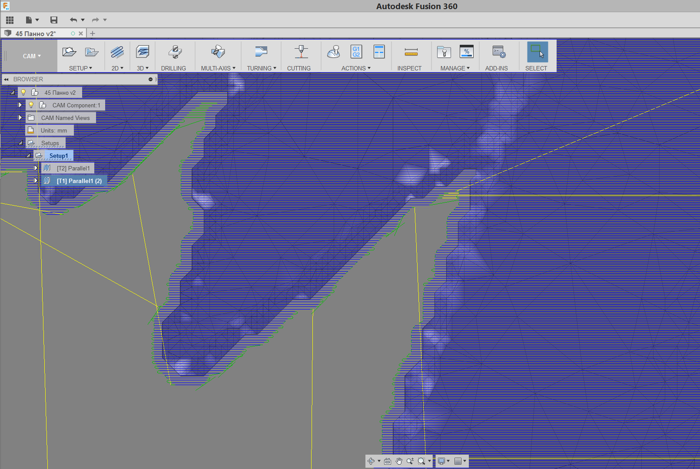Select the 3D toolpath icon
This screenshot has width=700, height=469.
[143, 52]
